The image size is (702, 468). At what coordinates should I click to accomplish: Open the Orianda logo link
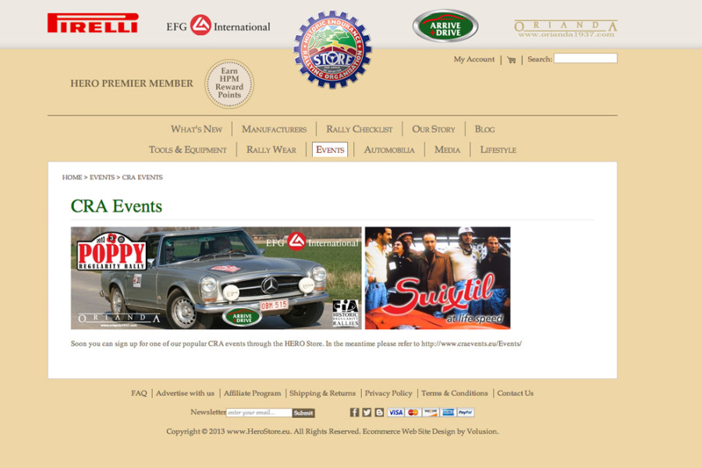565,29
